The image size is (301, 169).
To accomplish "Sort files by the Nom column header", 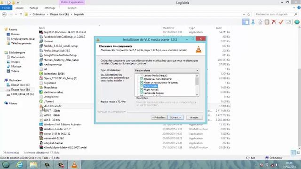I will [42, 28].
